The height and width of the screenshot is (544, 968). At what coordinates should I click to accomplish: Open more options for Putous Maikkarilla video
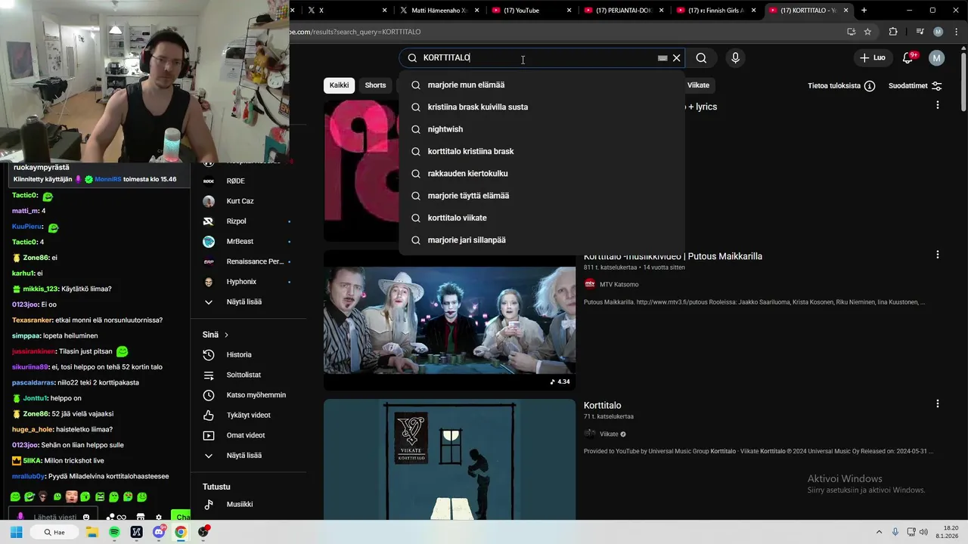pyautogui.click(x=938, y=255)
